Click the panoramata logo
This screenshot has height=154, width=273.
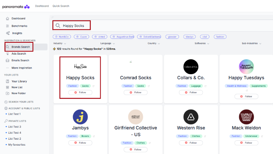click(x=16, y=7)
